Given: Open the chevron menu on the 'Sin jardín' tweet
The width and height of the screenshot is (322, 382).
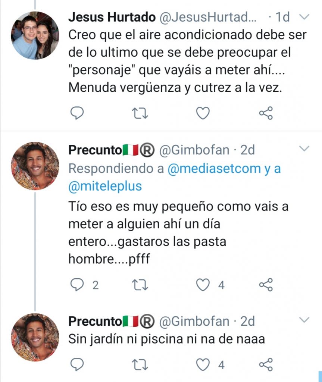Looking at the screenshot, I should pos(305,320).
